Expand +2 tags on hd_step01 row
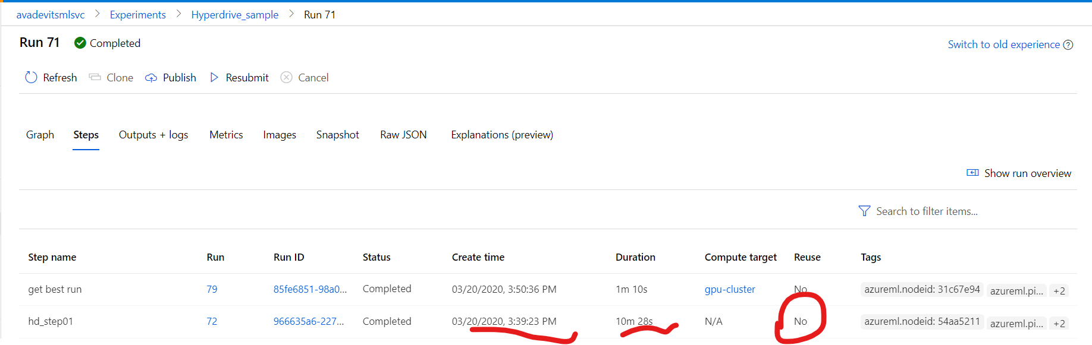 pos(1059,324)
